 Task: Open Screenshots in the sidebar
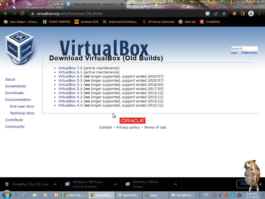point(16,86)
